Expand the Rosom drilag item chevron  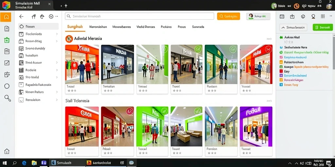coord(57,41)
